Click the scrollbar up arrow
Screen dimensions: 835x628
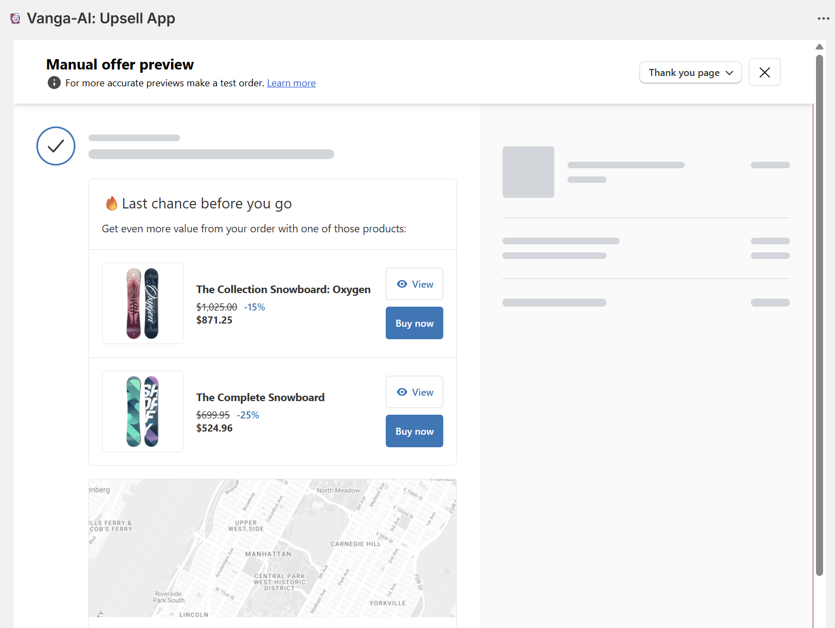pyautogui.click(x=819, y=47)
